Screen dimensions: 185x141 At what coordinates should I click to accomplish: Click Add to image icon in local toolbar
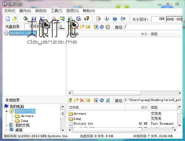pyautogui.click(x=96, y=100)
